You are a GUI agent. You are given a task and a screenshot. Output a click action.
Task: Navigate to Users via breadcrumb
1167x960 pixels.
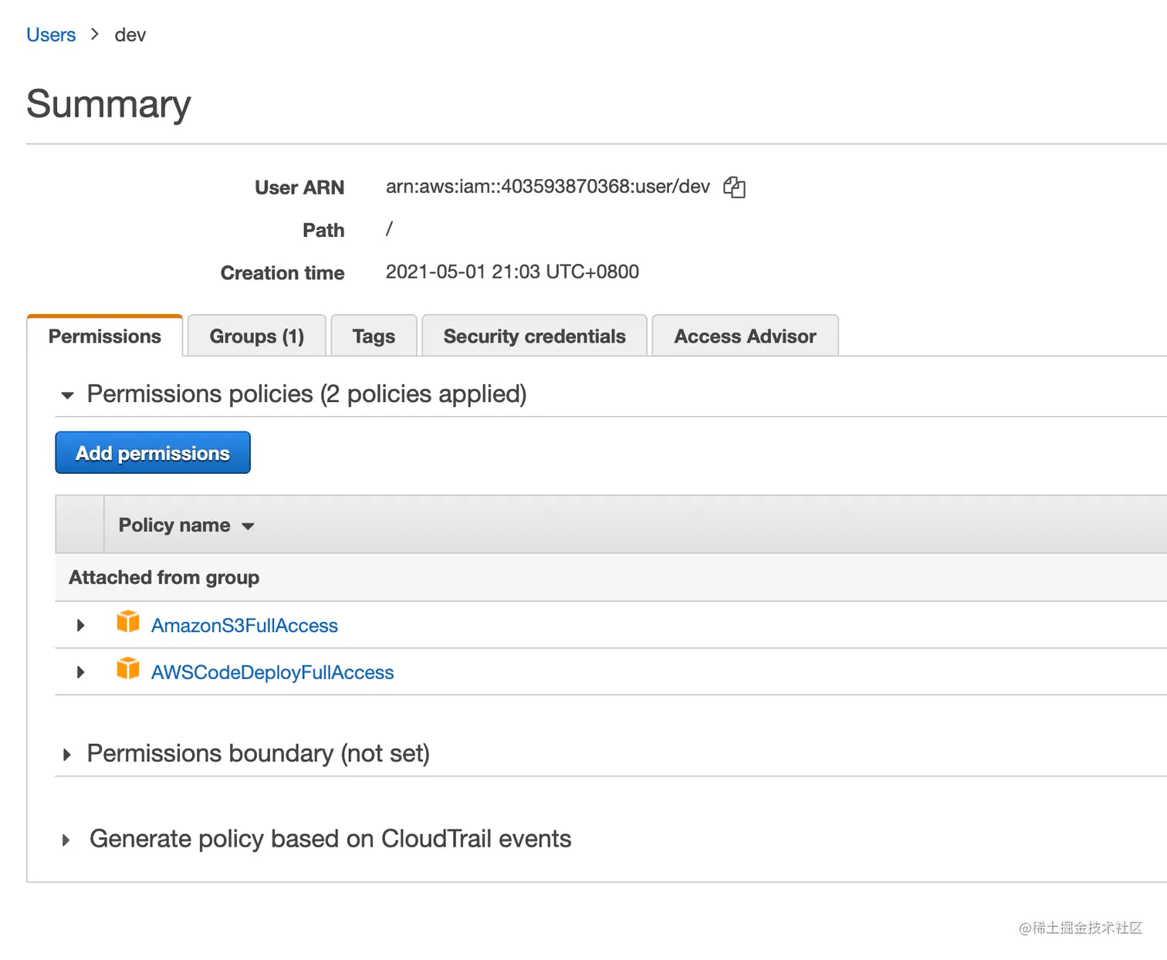[x=51, y=34]
